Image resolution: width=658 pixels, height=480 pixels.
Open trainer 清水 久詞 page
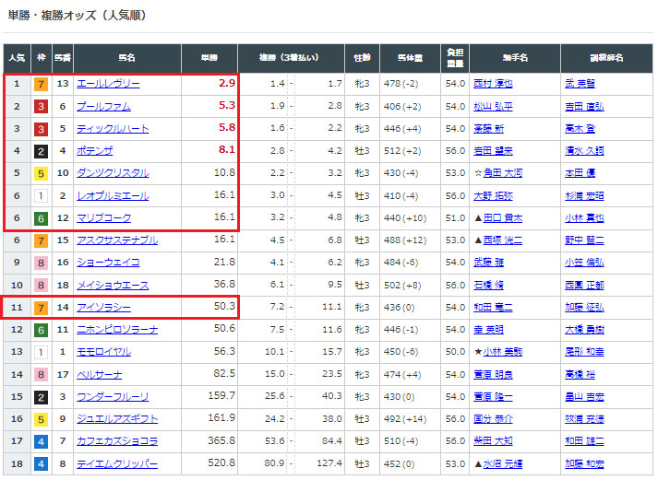point(583,151)
